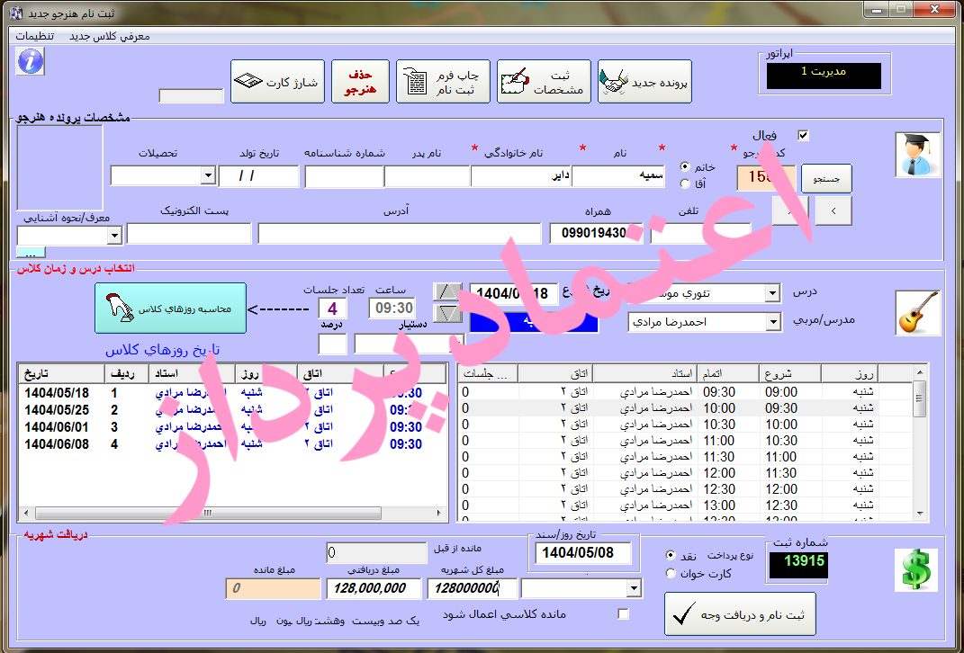
Task: Open the 'مدرس/مربی' teacher dropdown
Action: 771,321
